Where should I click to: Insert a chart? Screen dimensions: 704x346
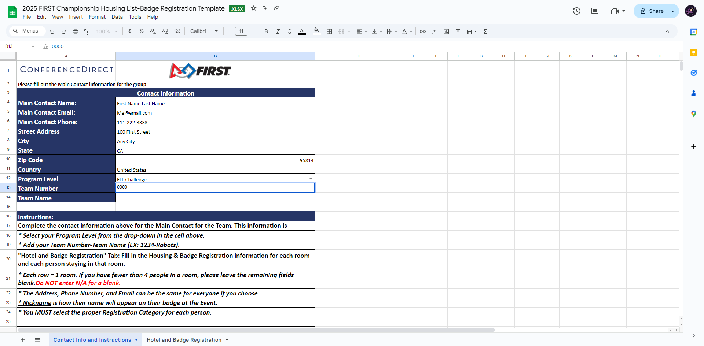coord(446,31)
